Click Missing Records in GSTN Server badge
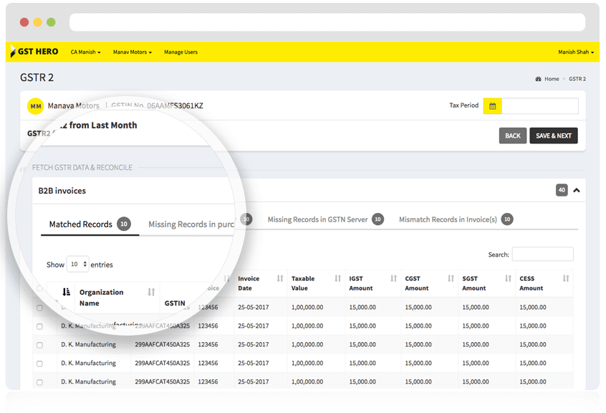606x413 pixels. tap(377, 219)
